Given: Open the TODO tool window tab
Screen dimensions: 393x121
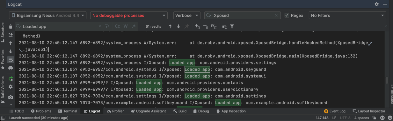Looking at the screenshot, I should [17, 111].
